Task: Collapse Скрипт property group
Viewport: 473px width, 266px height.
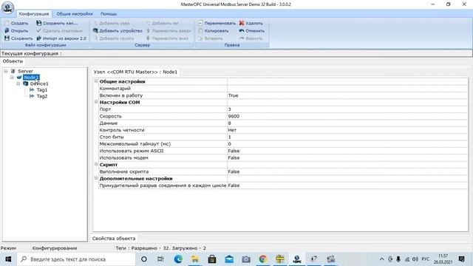Action: coord(96,164)
